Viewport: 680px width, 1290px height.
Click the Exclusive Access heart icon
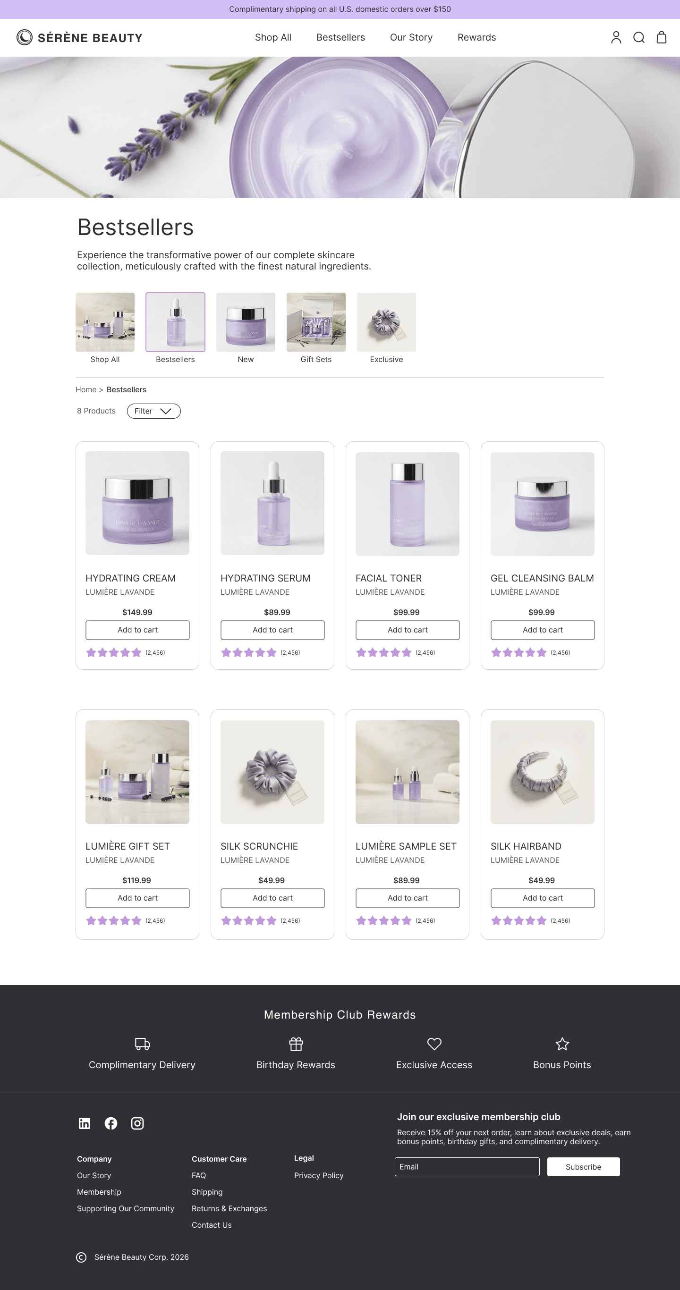[x=434, y=1044]
